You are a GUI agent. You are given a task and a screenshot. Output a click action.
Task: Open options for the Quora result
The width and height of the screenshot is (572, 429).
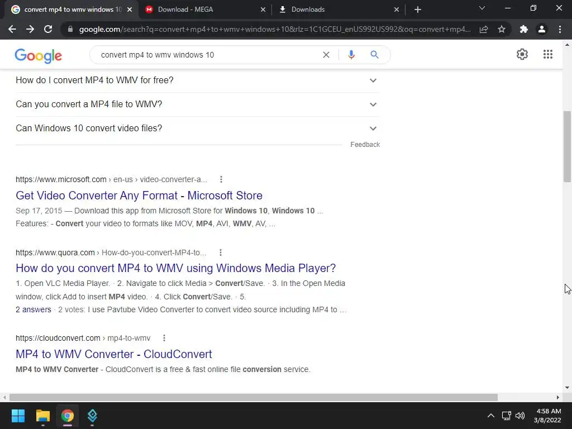pyautogui.click(x=220, y=252)
